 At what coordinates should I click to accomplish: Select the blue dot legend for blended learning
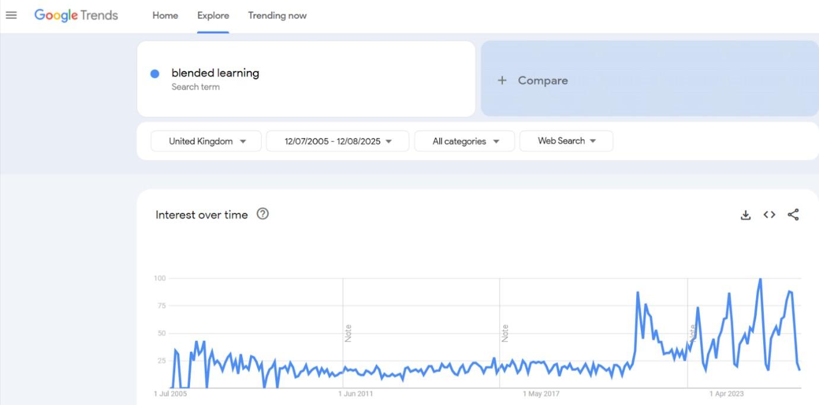pyautogui.click(x=155, y=73)
